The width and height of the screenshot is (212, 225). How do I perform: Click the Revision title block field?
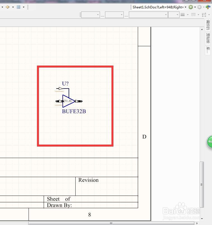click(107, 186)
